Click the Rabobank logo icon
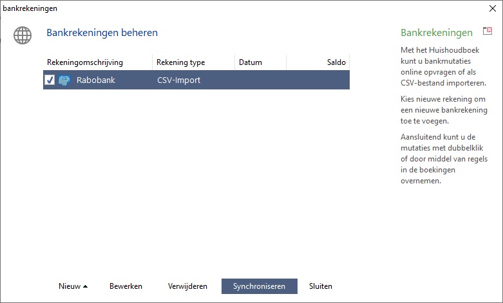Viewport: 503px width, 303px height. tap(64, 80)
